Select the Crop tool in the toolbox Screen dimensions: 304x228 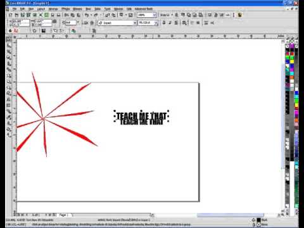[x=9, y=51]
